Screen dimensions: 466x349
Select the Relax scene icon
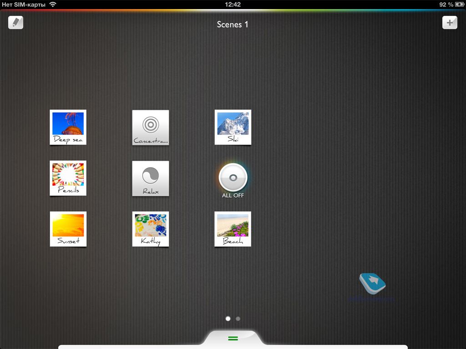click(x=151, y=178)
